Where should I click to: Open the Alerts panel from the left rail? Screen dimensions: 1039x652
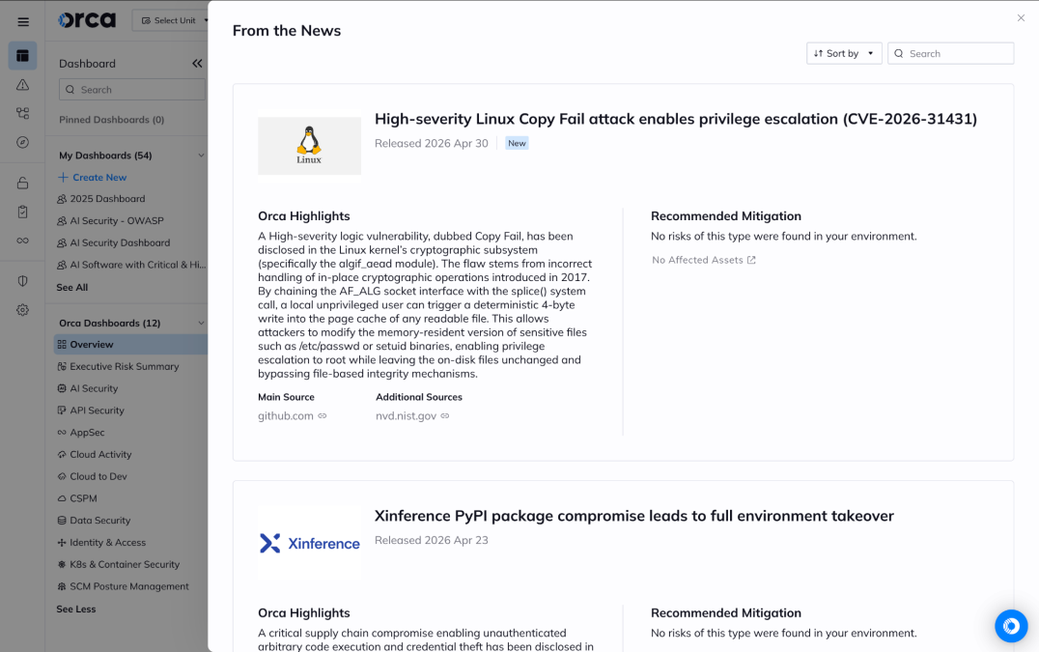(22, 86)
